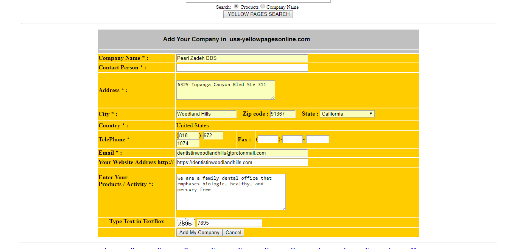517x249 pixels.
Task: Click the Zip code field
Action: coord(283,114)
